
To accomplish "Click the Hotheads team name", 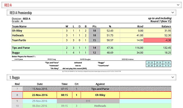I will click(x=18, y=36).
